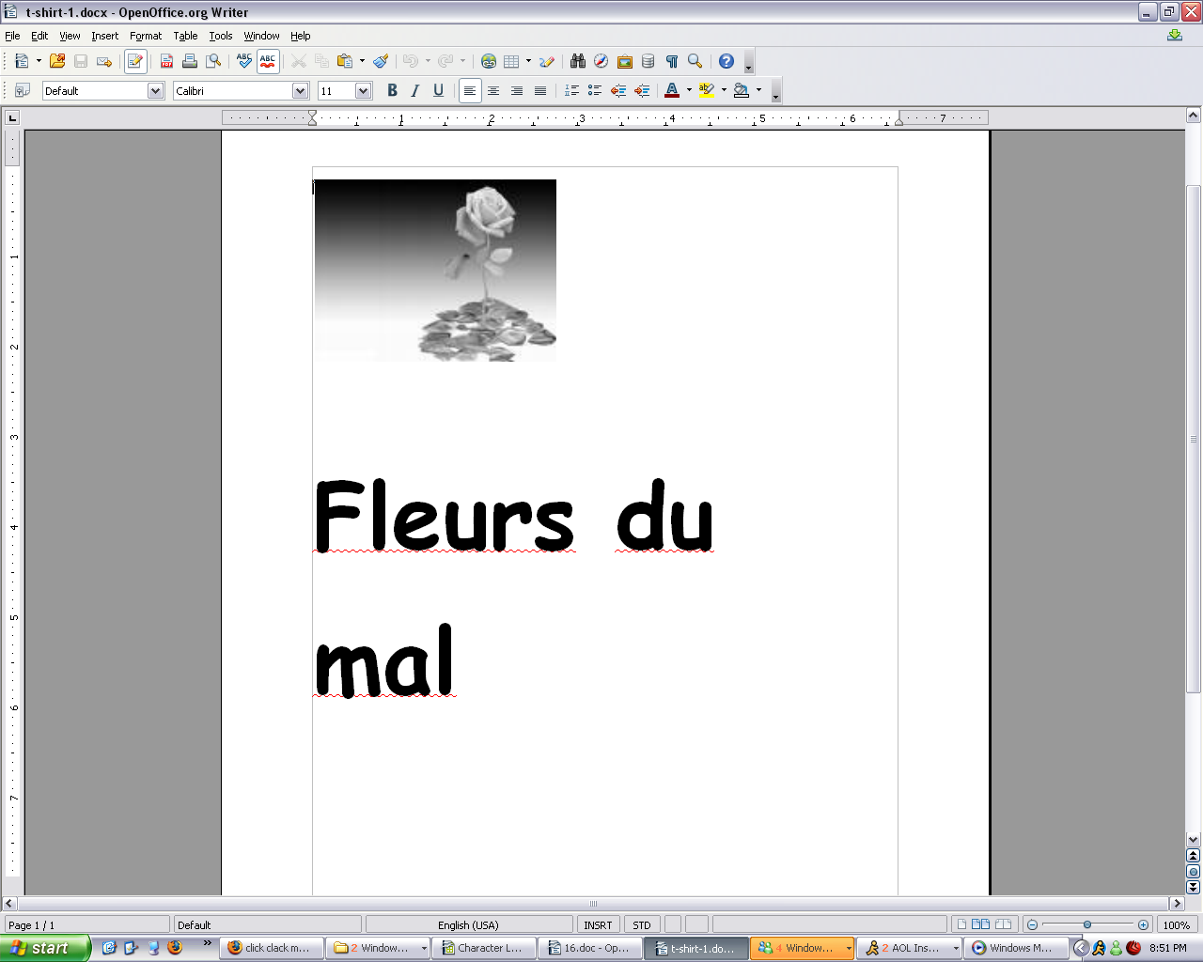This screenshot has width=1203, height=962.
Task: Align text right
Action: tap(517, 90)
